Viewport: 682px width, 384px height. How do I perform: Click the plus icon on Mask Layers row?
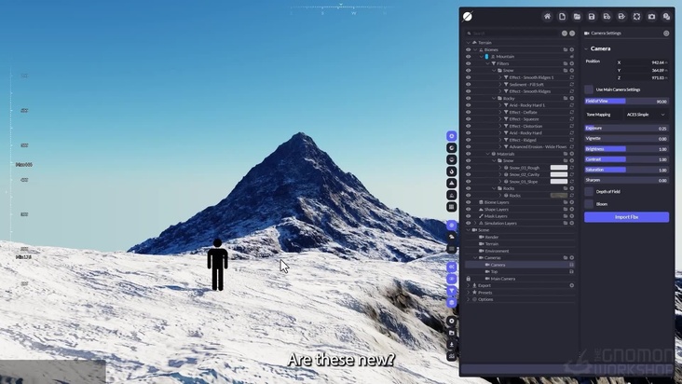click(572, 216)
